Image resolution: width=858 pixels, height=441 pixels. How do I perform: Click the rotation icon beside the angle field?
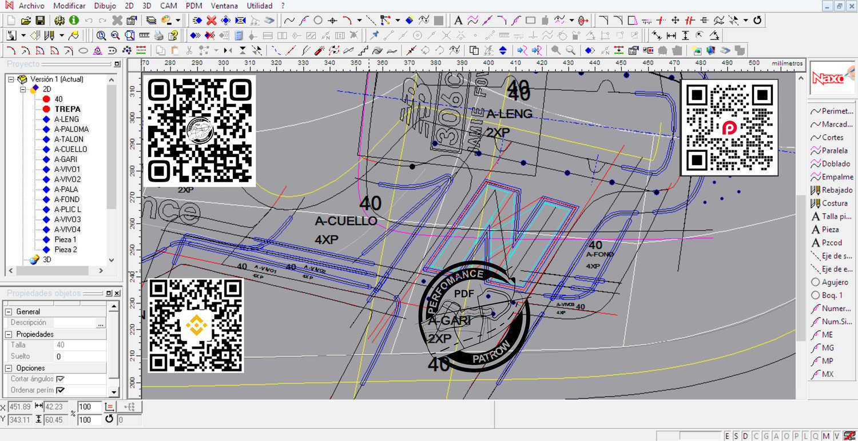(x=110, y=419)
